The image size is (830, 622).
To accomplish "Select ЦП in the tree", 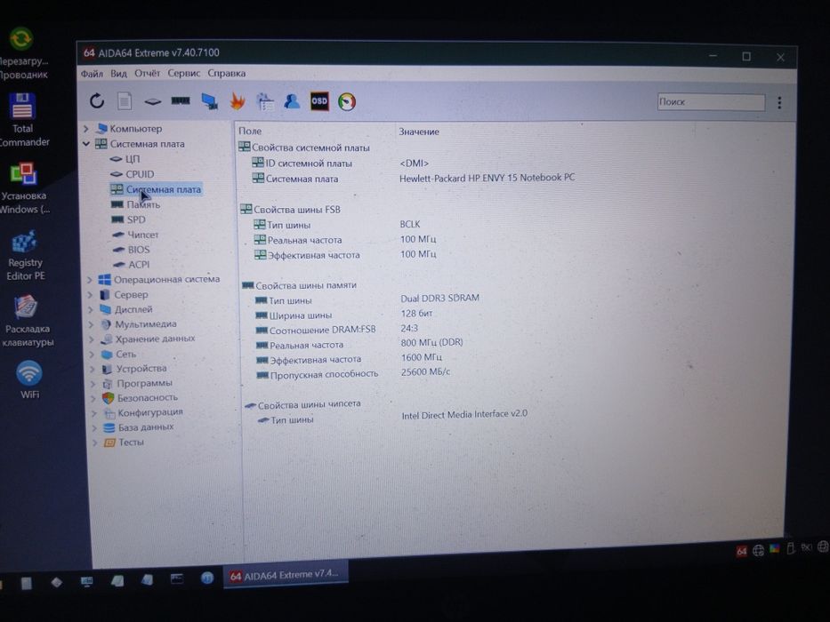I will 125,159.
